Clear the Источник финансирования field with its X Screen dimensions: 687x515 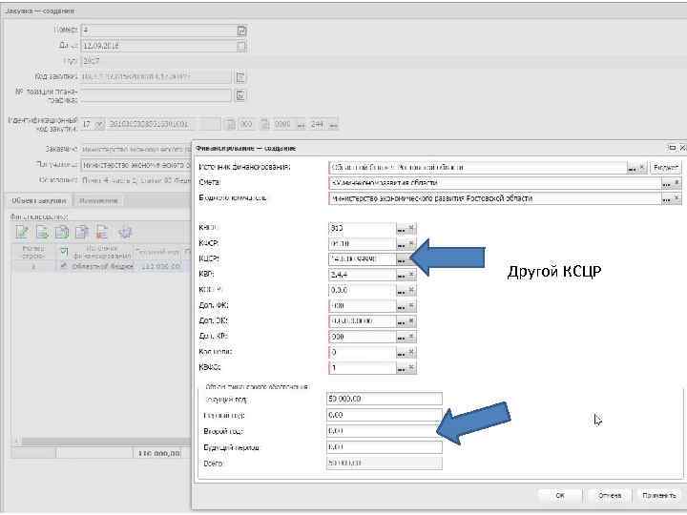[642, 167]
